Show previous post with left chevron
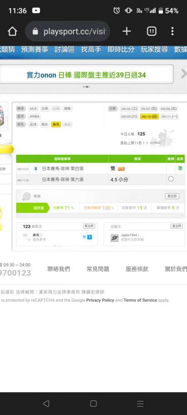 (x=19, y=237)
